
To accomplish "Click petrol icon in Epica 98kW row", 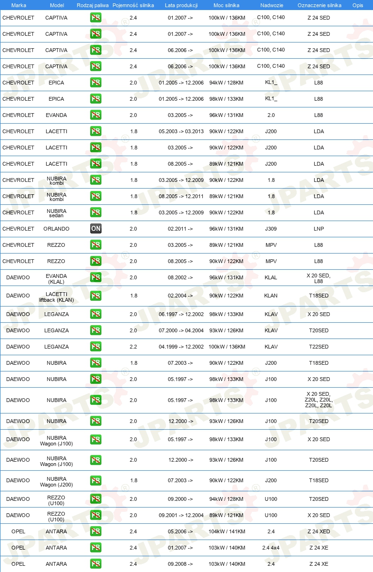I will click(96, 99).
